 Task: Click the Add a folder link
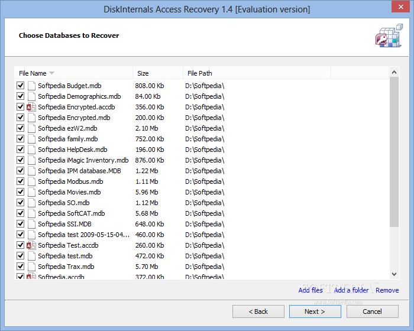tap(351, 290)
